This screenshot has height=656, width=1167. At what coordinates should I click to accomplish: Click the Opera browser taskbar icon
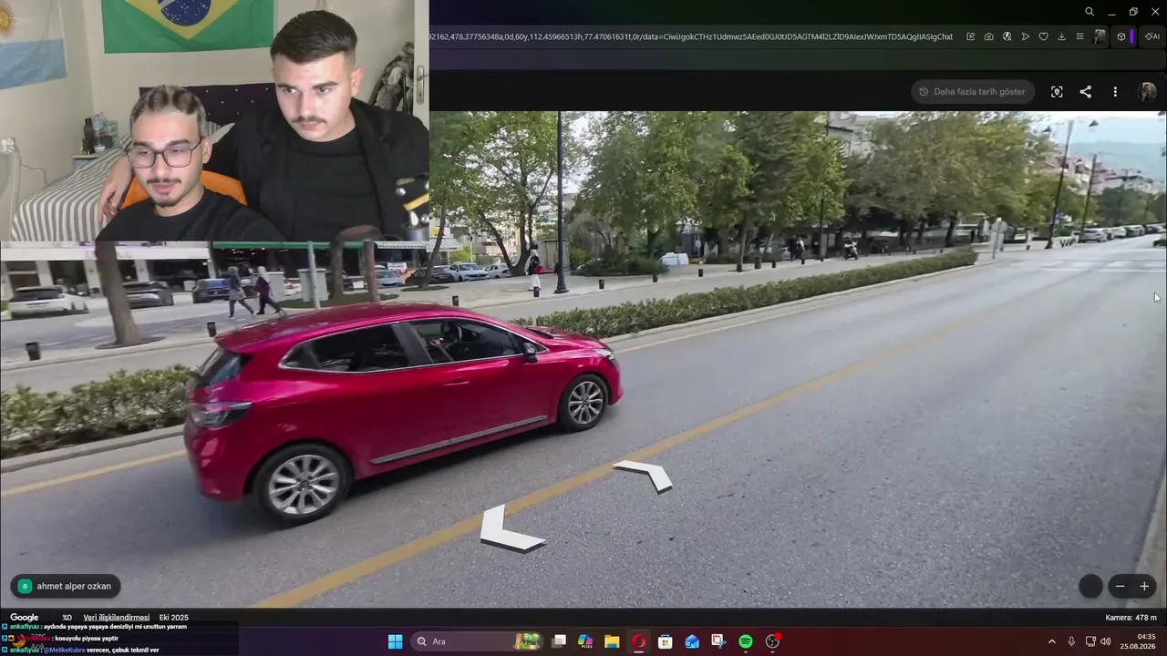pyautogui.click(x=639, y=641)
